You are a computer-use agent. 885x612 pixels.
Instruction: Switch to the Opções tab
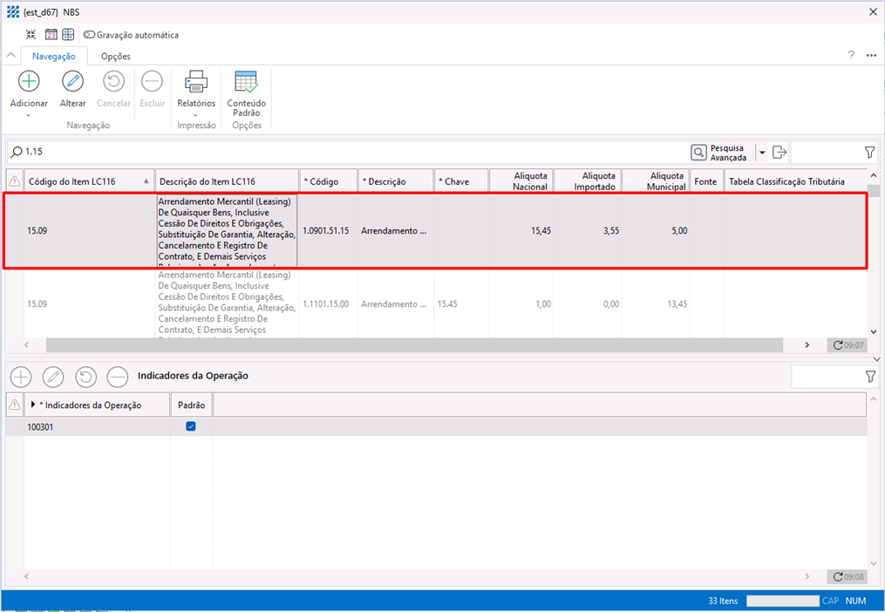pos(115,56)
